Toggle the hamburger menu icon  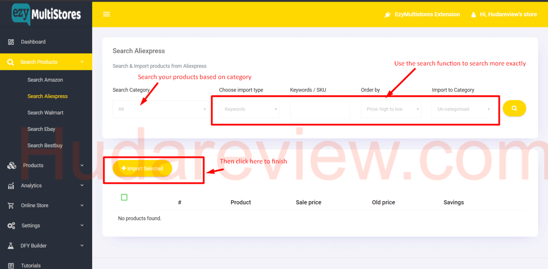coord(107,14)
